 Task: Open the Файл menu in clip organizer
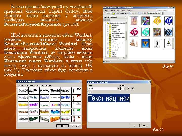pyautogui.click(x=107, y=10)
